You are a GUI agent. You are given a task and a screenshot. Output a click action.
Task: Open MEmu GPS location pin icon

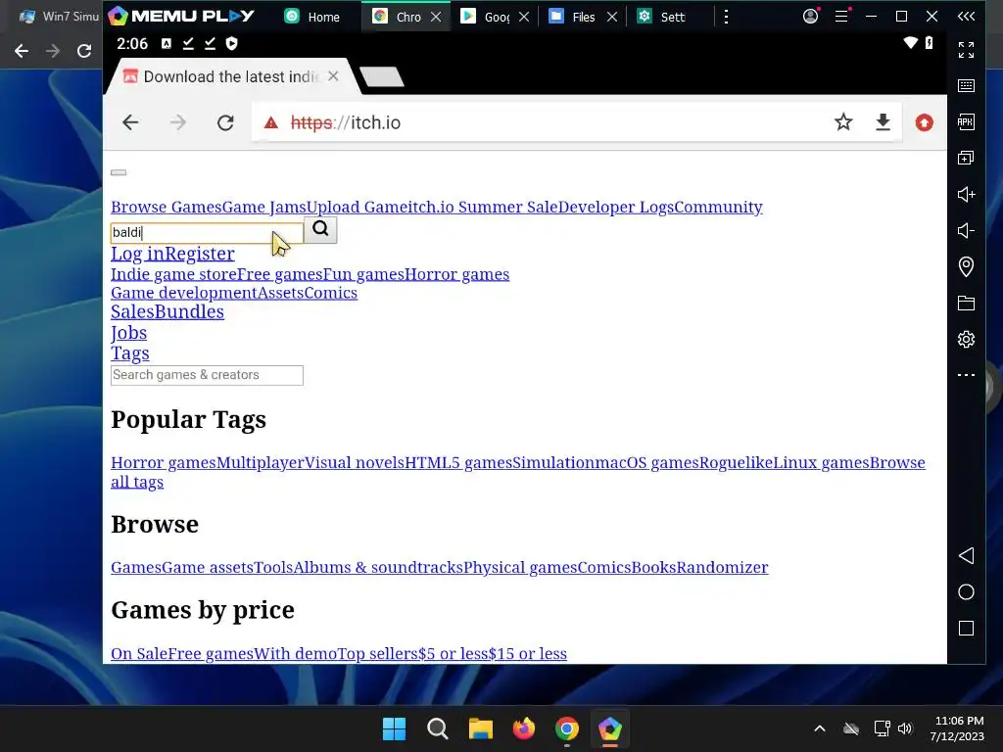coord(966,266)
